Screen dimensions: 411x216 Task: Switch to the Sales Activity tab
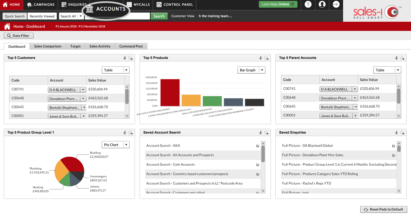[x=100, y=46]
